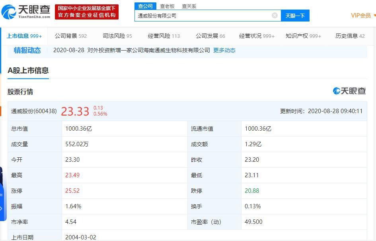
Task: Click the 最高 value 23.49
Action: pos(72,175)
